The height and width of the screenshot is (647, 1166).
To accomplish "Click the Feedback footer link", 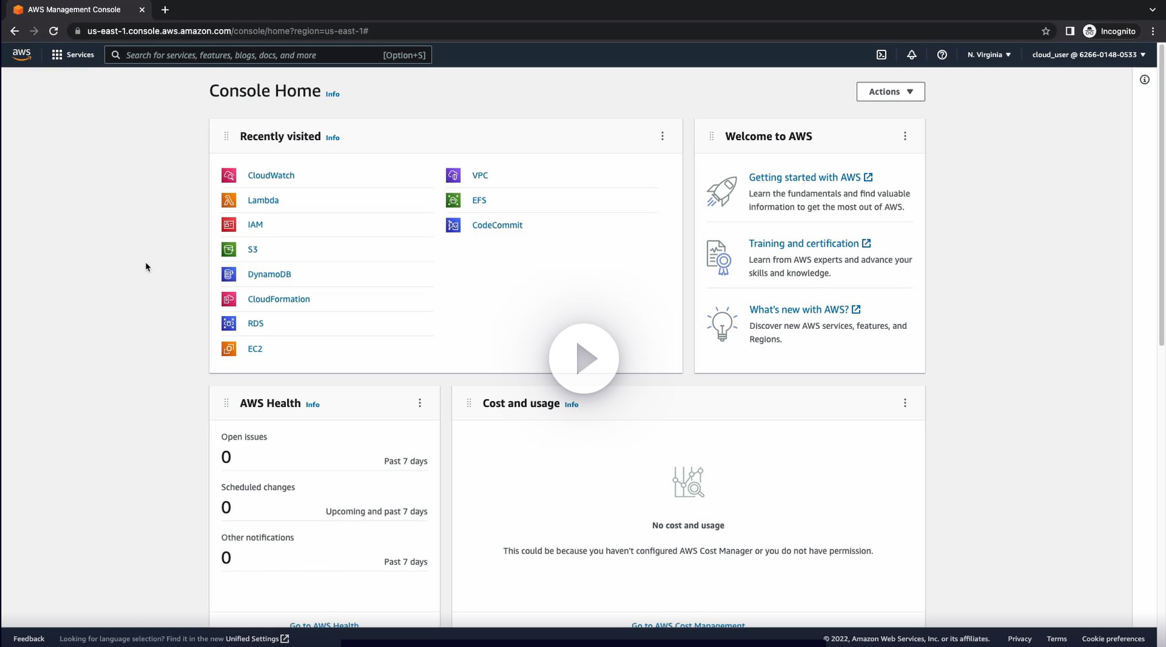I will tap(29, 639).
